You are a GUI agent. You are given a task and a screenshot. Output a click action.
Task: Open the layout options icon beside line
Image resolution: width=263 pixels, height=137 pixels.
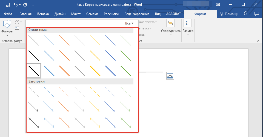[170, 76]
